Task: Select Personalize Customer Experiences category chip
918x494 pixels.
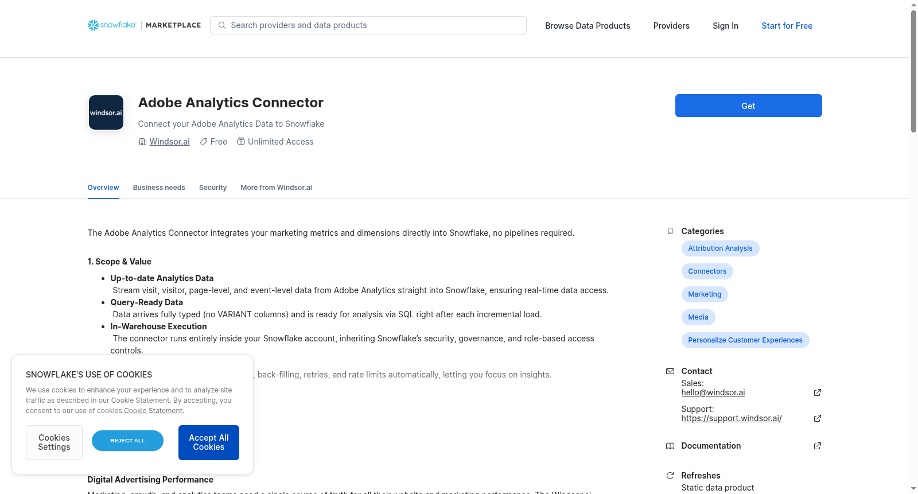Action: [x=745, y=340]
